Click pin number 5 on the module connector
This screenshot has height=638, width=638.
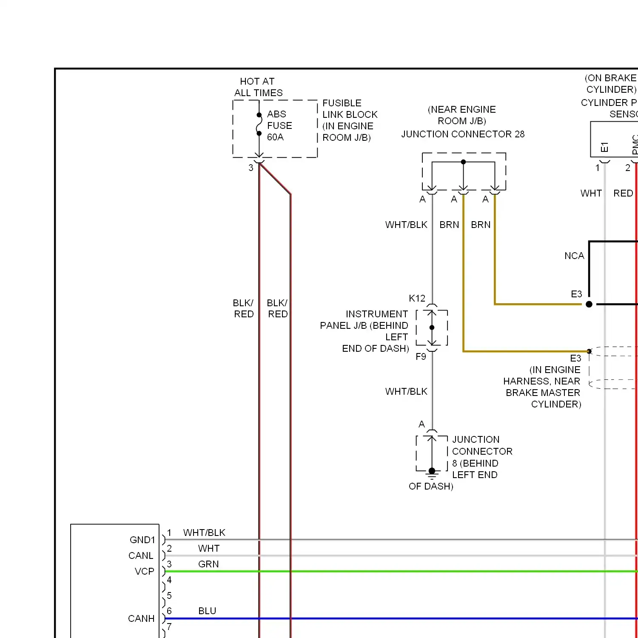tap(169, 596)
